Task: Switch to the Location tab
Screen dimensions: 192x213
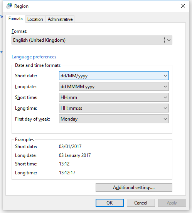Action: (35, 19)
